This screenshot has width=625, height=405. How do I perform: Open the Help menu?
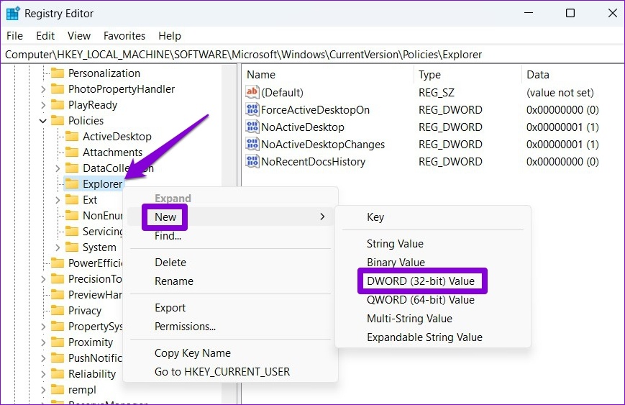(x=170, y=36)
